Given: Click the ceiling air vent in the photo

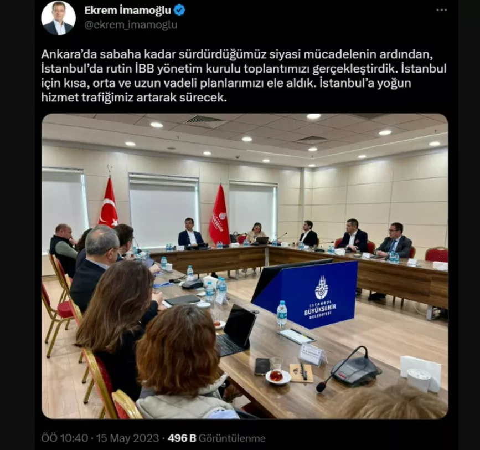Looking at the screenshot, I should pyautogui.click(x=205, y=120).
